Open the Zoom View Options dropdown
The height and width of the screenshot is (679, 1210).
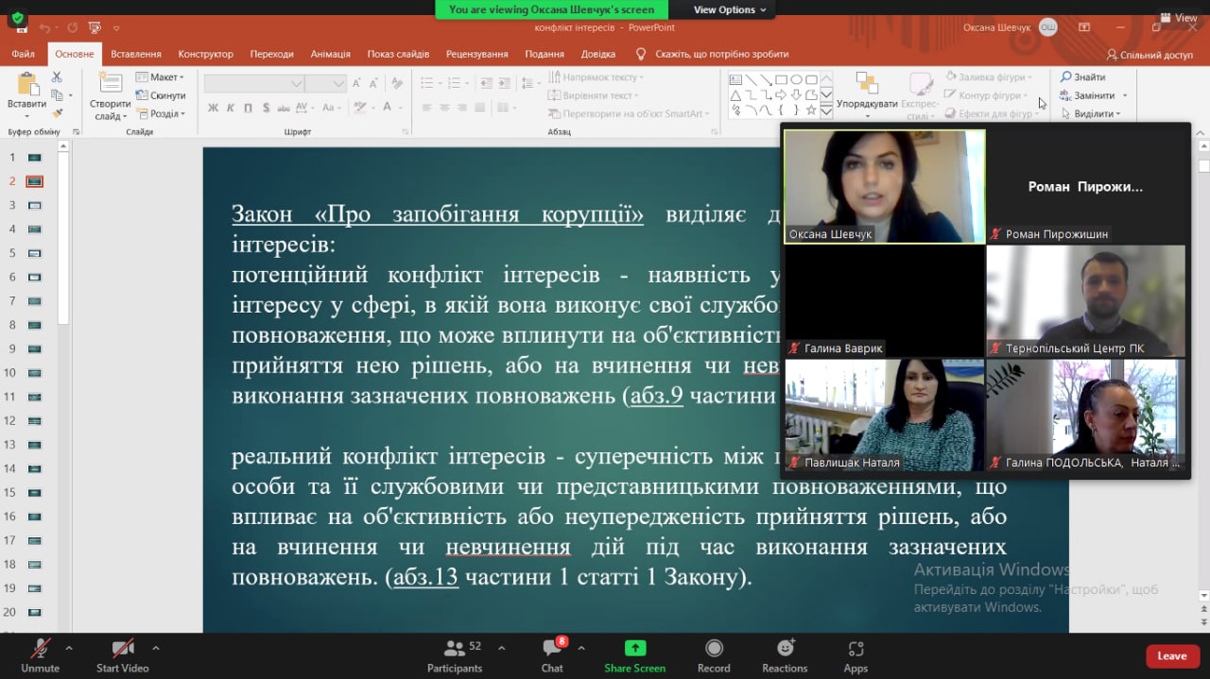pos(730,9)
